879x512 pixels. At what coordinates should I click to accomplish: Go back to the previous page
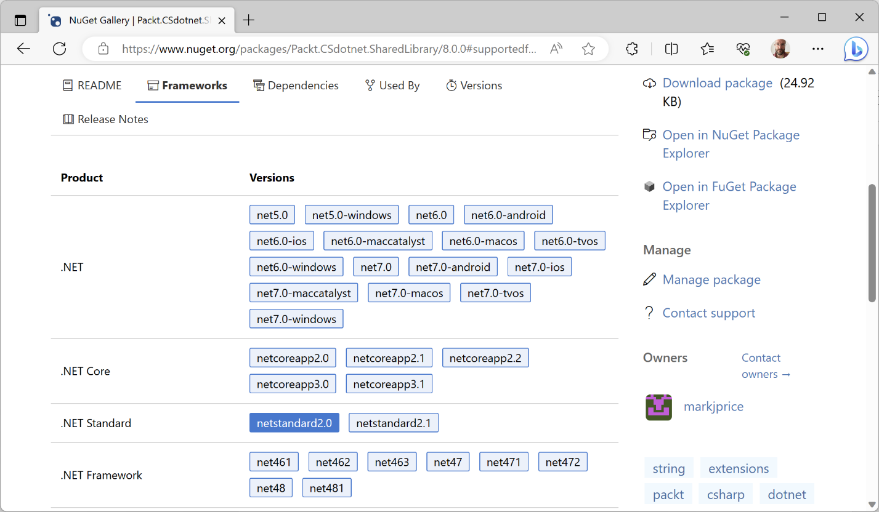coord(23,49)
